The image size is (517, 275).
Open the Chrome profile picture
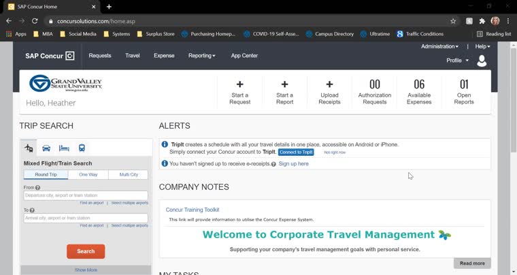pos(495,21)
